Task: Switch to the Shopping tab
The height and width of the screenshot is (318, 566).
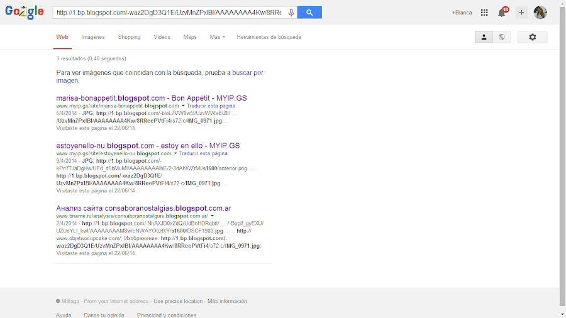Action: [x=129, y=37]
